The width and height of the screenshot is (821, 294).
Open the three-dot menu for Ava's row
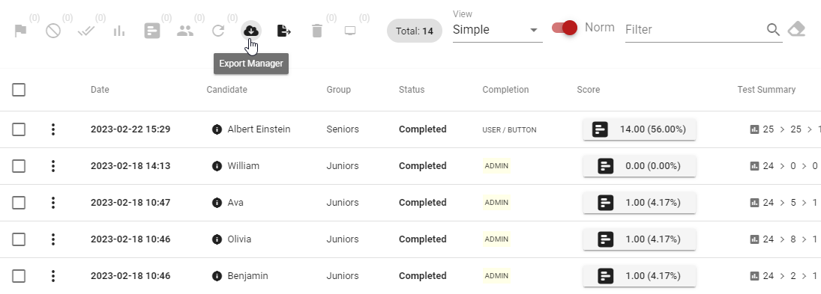pos(53,203)
